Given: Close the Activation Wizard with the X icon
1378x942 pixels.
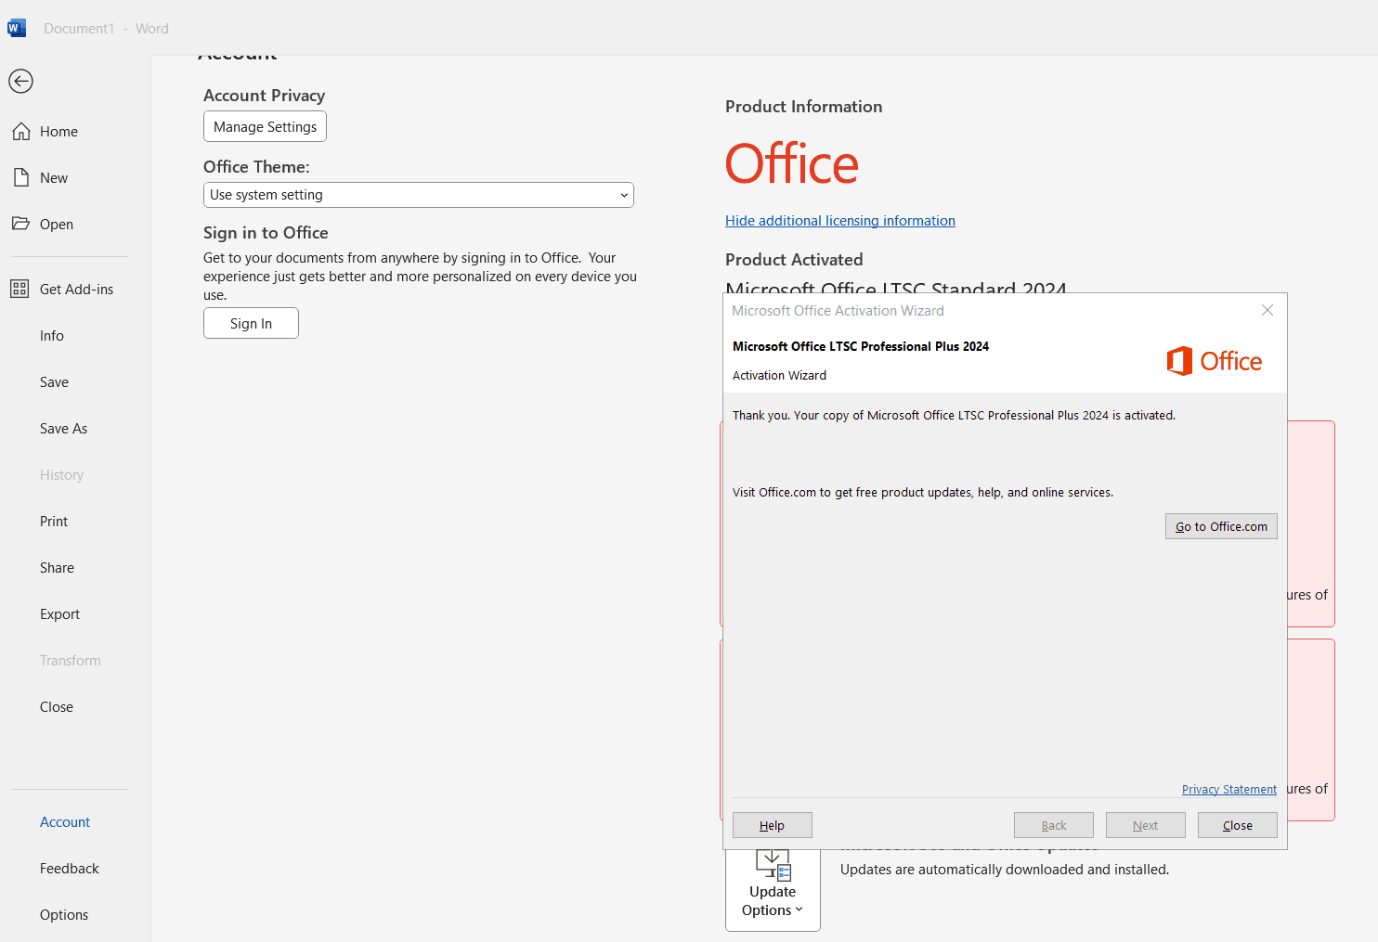Looking at the screenshot, I should point(1267,311).
